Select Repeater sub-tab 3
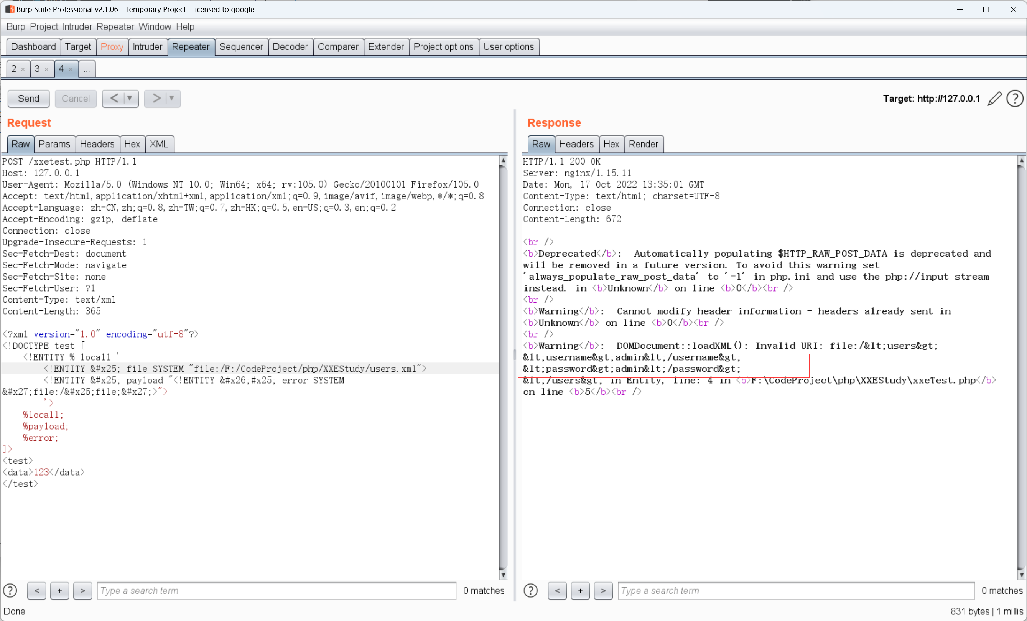Image resolution: width=1027 pixels, height=621 pixels. (37, 69)
